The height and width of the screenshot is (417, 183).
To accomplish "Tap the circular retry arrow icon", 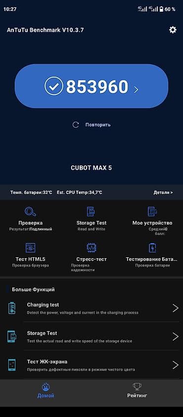I will 76,125.
